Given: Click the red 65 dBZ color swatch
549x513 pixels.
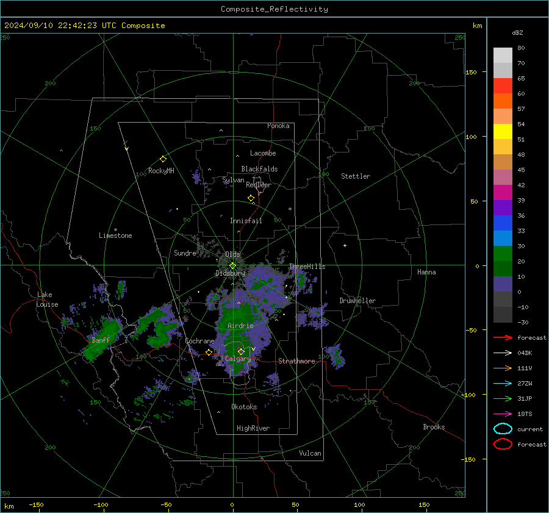Looking at the screenshot, I should click(503, 86).
